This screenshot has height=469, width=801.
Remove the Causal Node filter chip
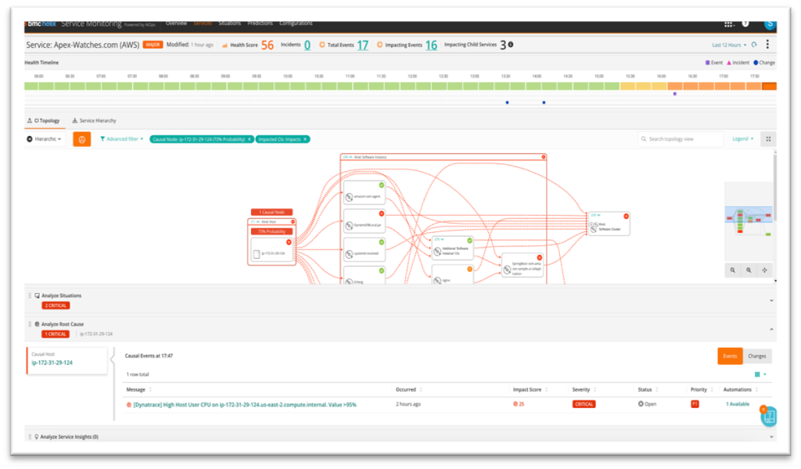point(250,139)
